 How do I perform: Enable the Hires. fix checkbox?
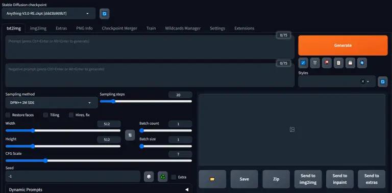coord(71,115)
